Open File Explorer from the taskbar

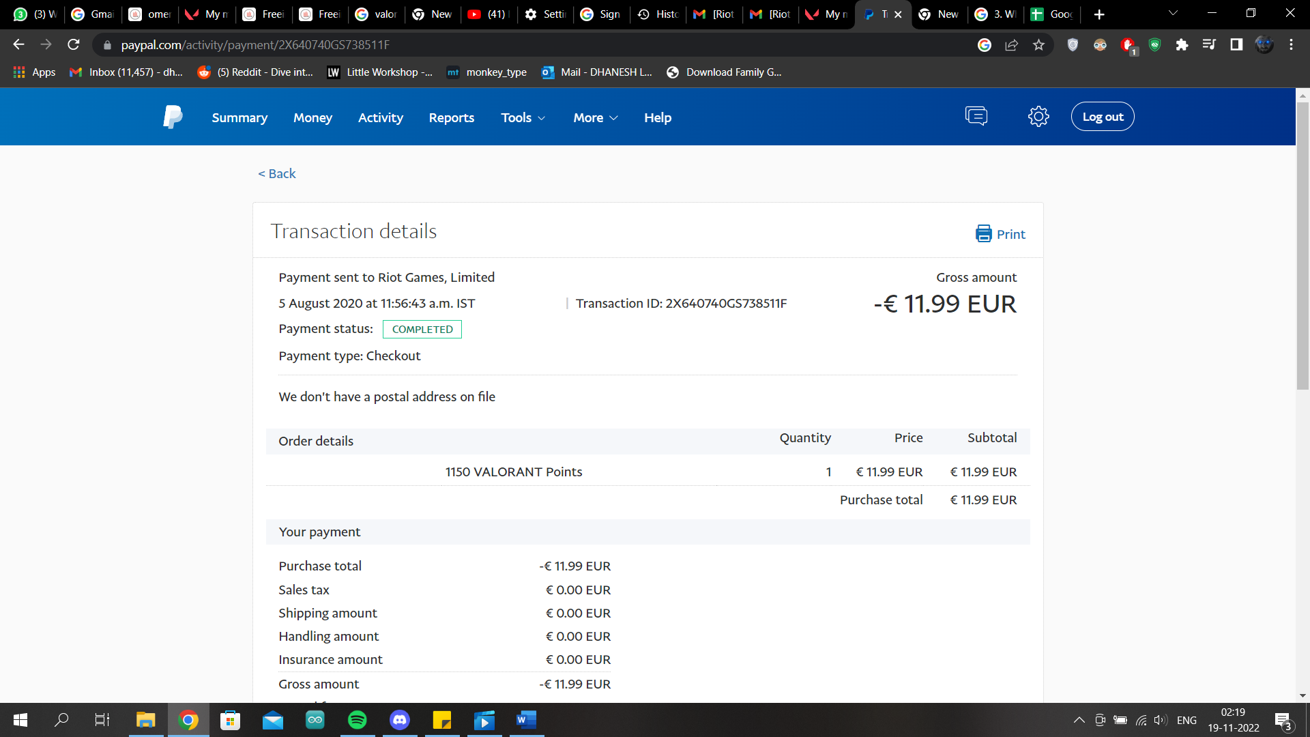tap(145, 720)
